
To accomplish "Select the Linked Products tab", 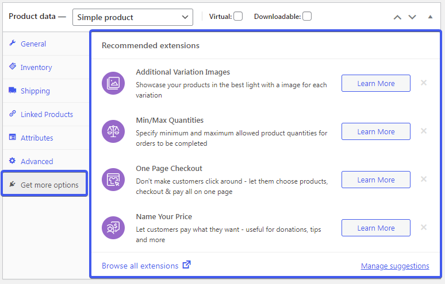I will click(x=46, y=114).
